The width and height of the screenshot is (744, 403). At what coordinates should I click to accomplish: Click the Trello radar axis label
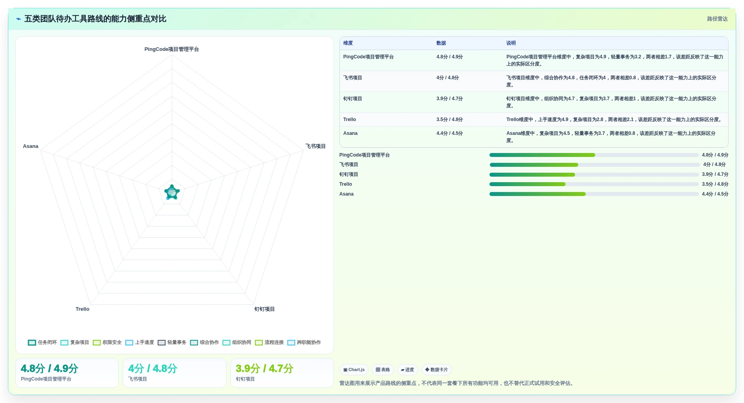click(x=82, y=309)
